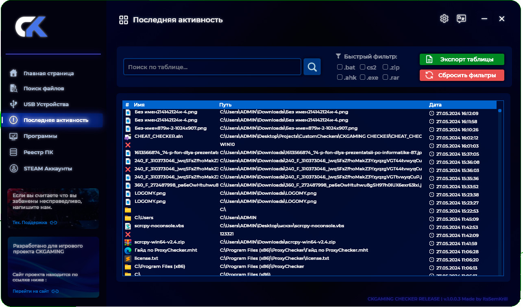Click the WinRAR icon beside scrcpy-win64-v2.4.zip
This screenshot has width=523, height=307.
point(128,242)
